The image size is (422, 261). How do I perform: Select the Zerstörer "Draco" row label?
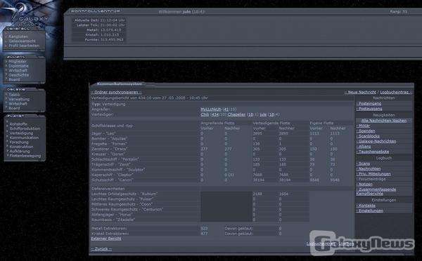pyautogui.click(x=109, y=149)
